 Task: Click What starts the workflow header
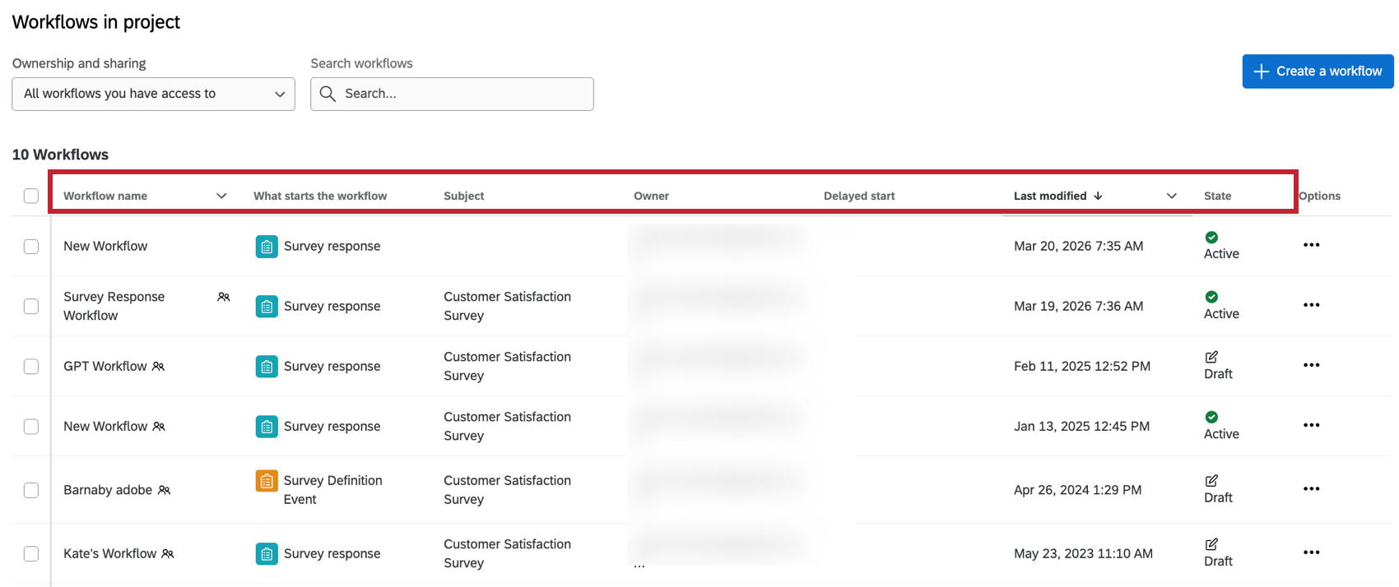[320, 196]
